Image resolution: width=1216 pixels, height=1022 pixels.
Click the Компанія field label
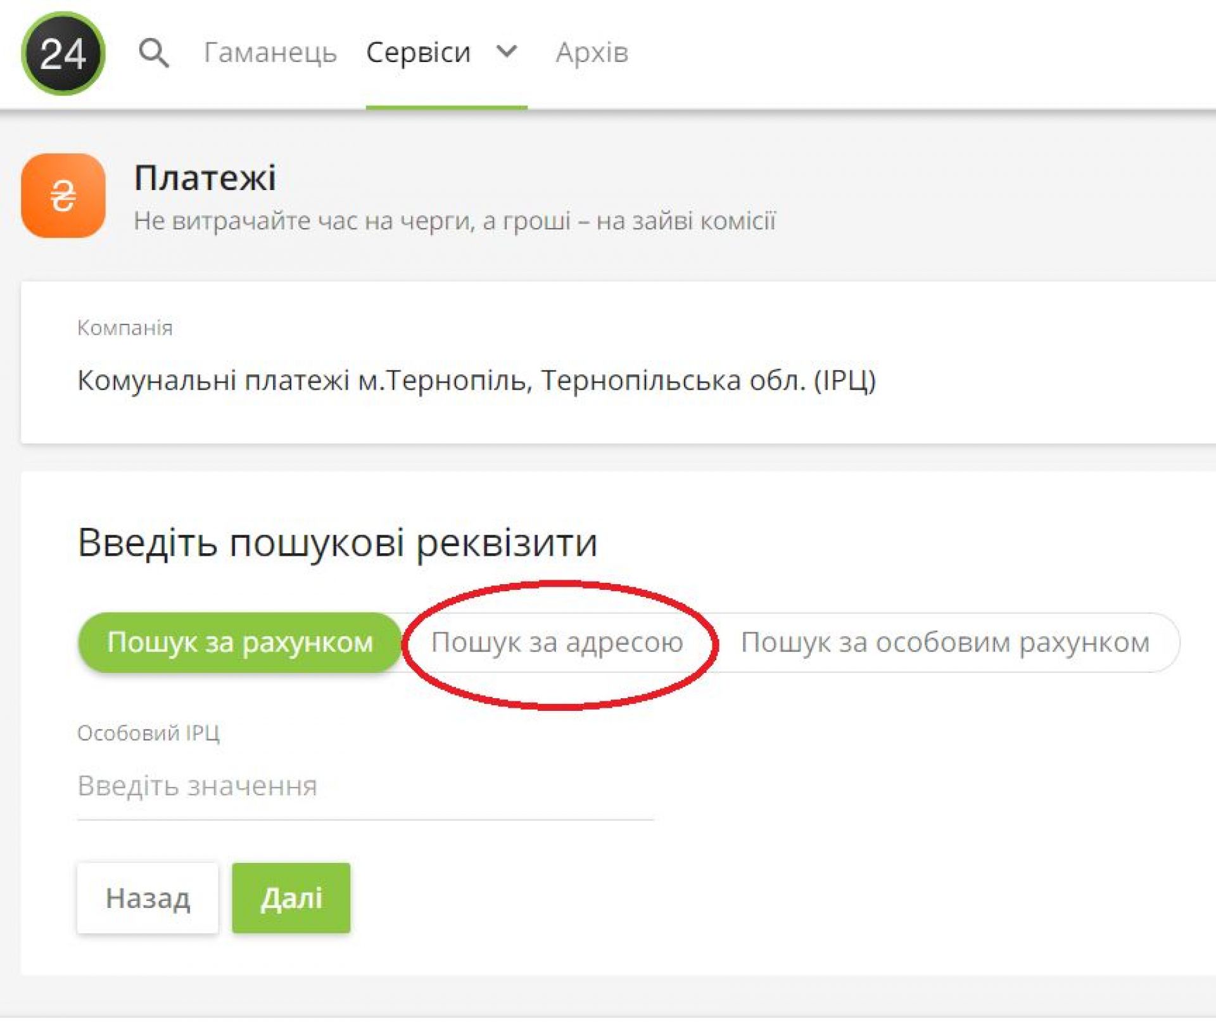pos(125,328)
